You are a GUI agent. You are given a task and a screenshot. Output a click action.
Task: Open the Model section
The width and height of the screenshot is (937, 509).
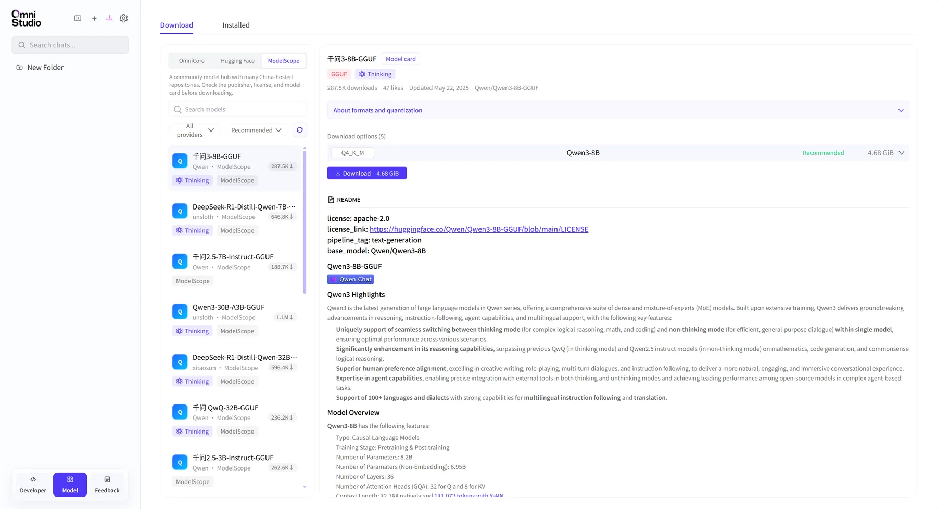click(70, 485)
